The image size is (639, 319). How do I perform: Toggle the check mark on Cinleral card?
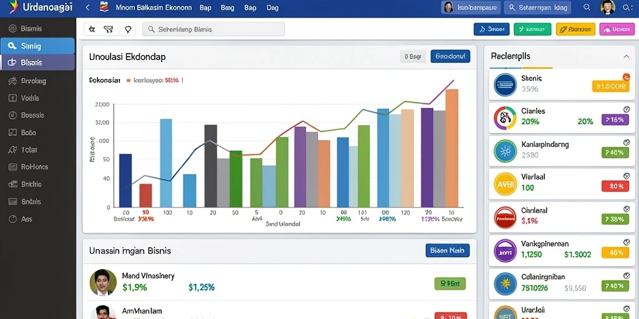pyautogui.click(x=627, y=209)
